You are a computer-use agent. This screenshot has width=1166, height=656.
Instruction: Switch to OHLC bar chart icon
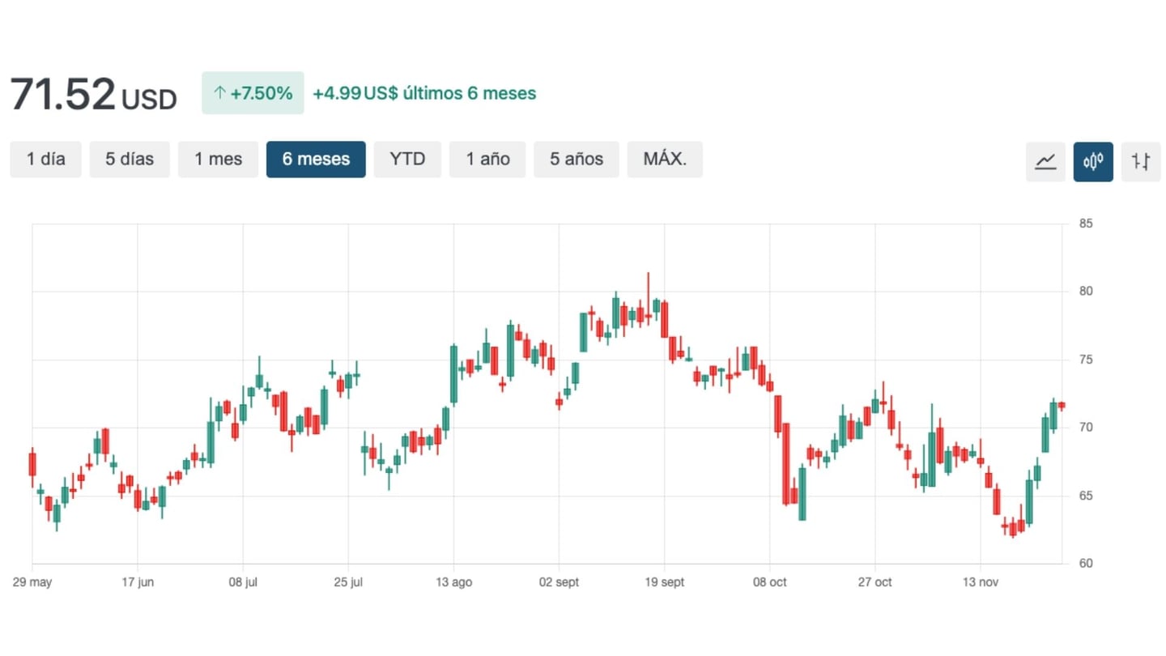1141,161
